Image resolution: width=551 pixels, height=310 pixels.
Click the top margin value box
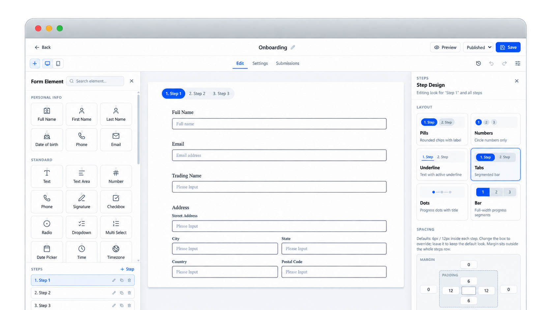click(469, 265)
